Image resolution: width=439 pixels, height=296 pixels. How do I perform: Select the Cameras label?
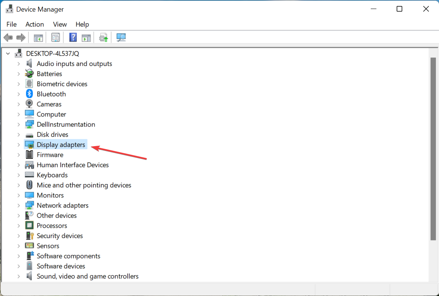tap(49, 104)
